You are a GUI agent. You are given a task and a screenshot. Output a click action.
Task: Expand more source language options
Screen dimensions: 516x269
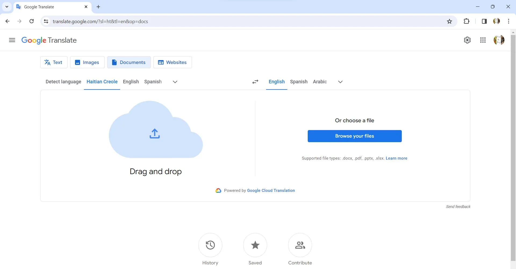[x=175, y=82]
